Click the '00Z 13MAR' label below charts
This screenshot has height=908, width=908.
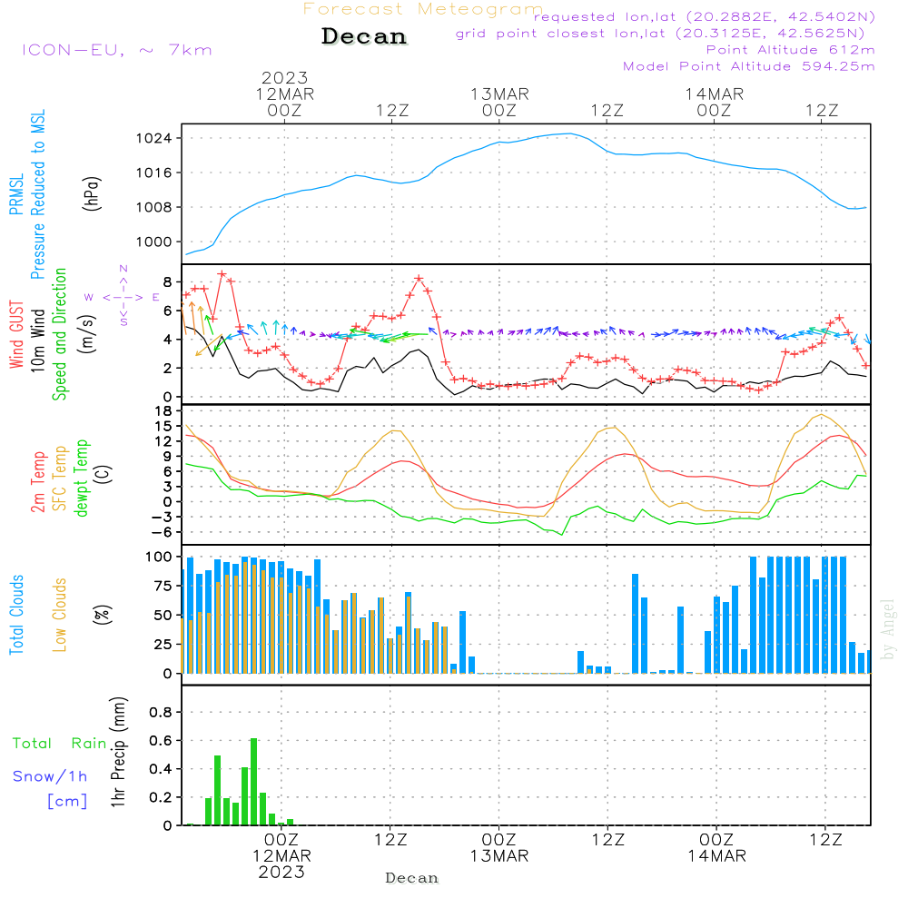pyautogui.click(x=499, y=848)
